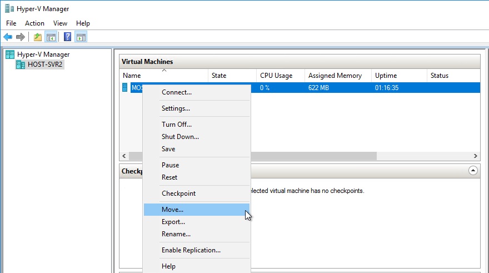Click the Up One Level folder icon
Screen dimensions: 489x273
point(37,37)
